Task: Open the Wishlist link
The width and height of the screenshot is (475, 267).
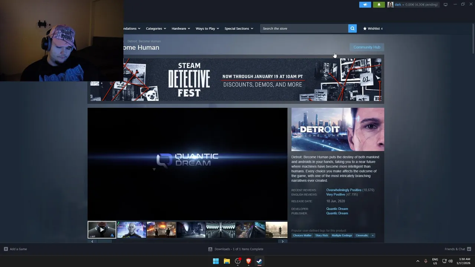Action: pos(373,28)
